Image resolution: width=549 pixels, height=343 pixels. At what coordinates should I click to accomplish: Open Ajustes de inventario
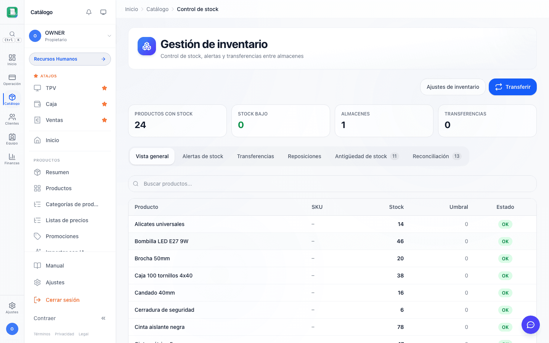tap(453, 87)
